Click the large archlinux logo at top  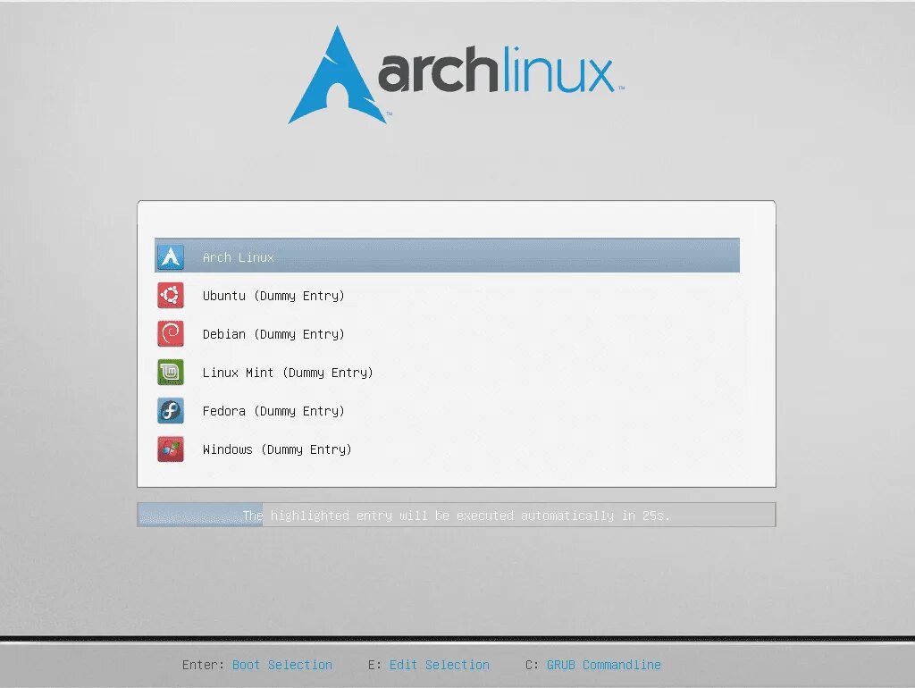point(457,75)
